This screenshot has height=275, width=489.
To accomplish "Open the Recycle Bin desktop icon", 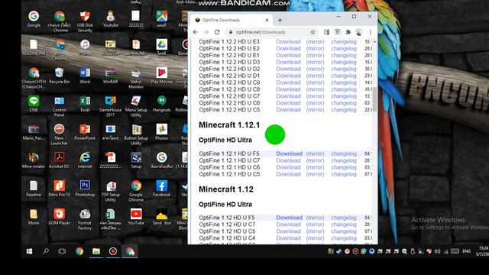I will (60, 76).
